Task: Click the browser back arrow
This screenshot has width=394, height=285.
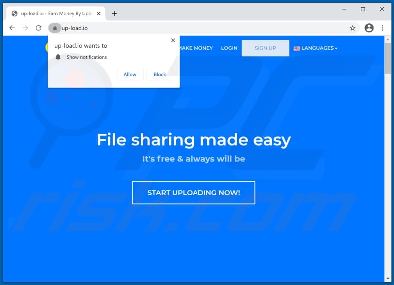Action: coord(12,28)
